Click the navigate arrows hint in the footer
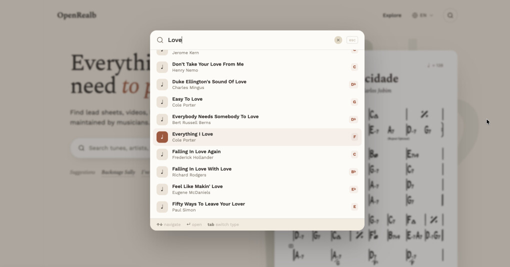Screen dimensions: 510x267 tap(168, 224)
